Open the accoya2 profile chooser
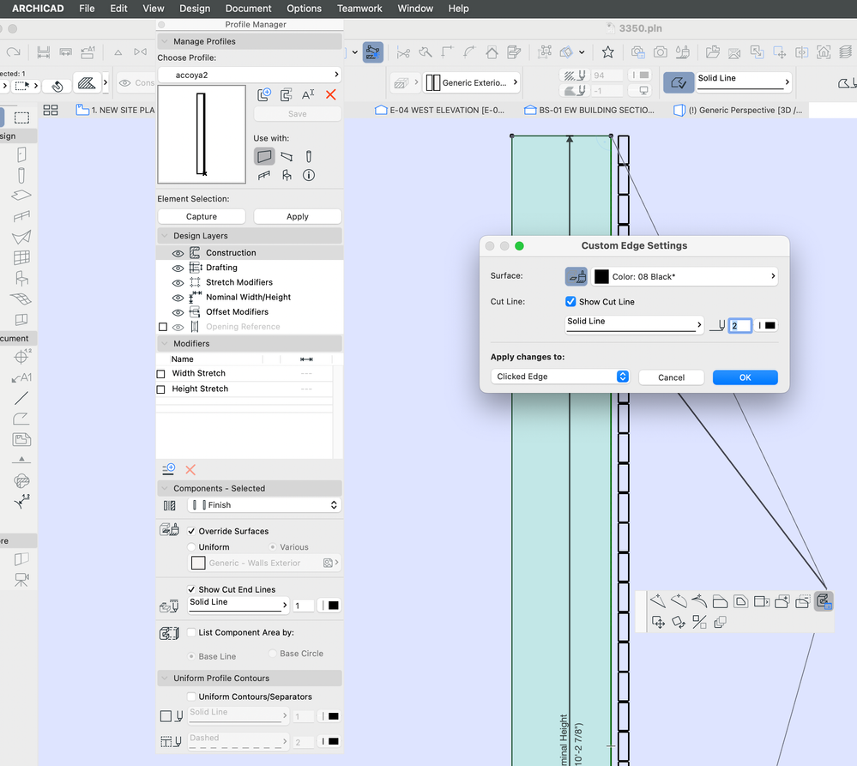The image size is (857, 766). point(249,75)
